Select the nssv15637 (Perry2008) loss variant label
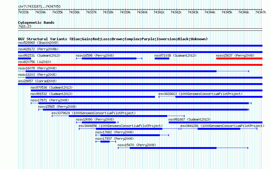Screen dimensions: 271x169 tap(235, 55)
